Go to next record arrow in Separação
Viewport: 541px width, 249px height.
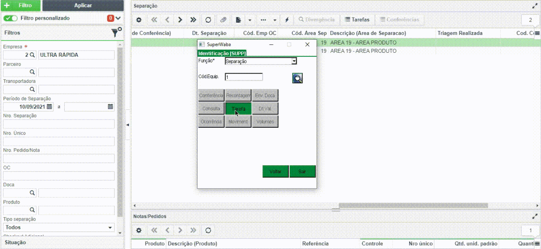coord(180,20)
